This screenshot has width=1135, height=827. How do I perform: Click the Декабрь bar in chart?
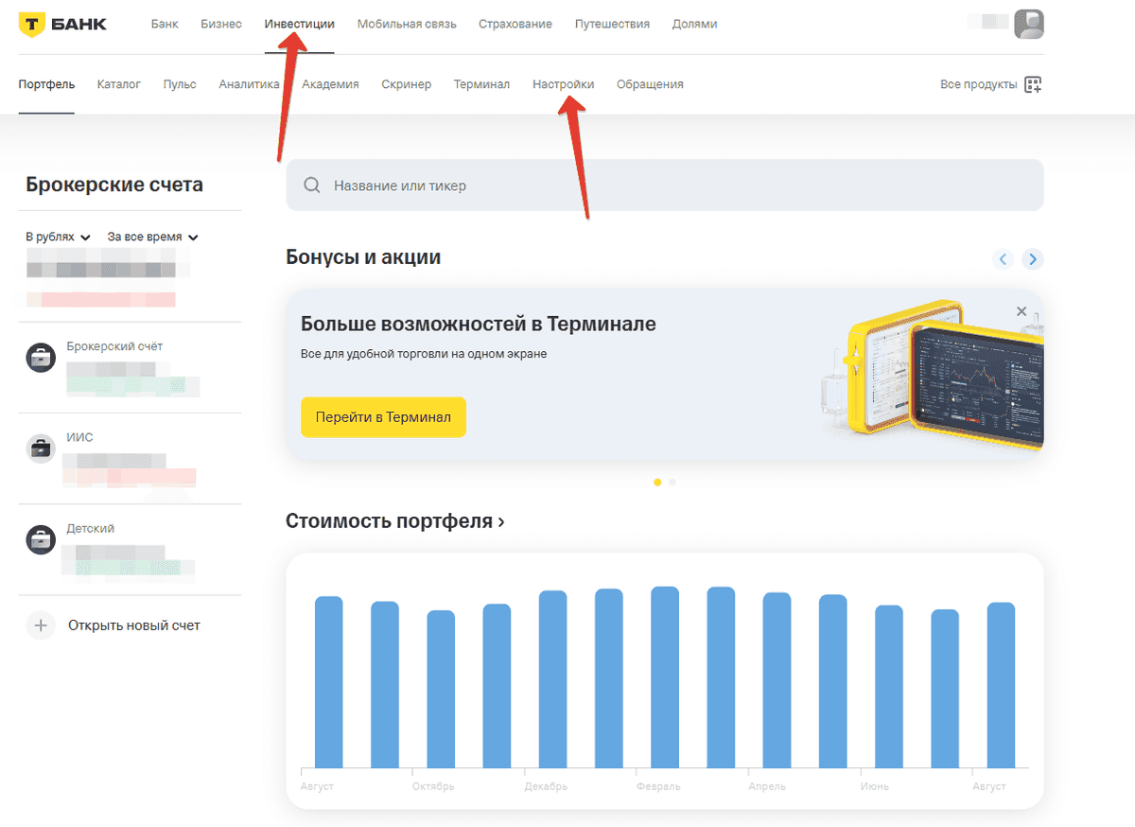[552, 679]
